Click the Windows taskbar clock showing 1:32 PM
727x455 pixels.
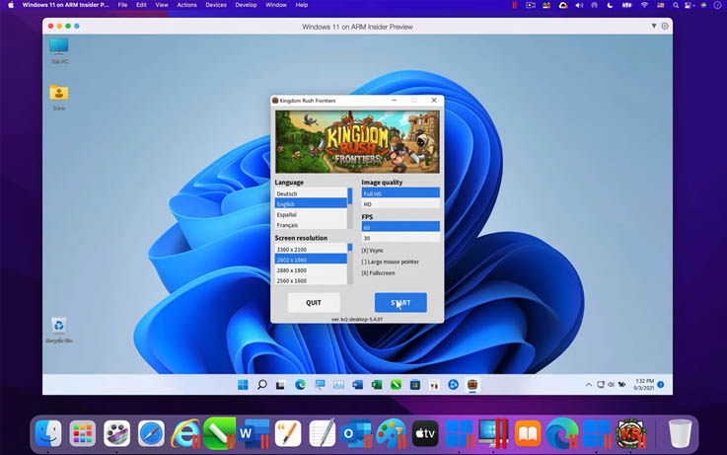pyautogui.click(x=644, y=384)
